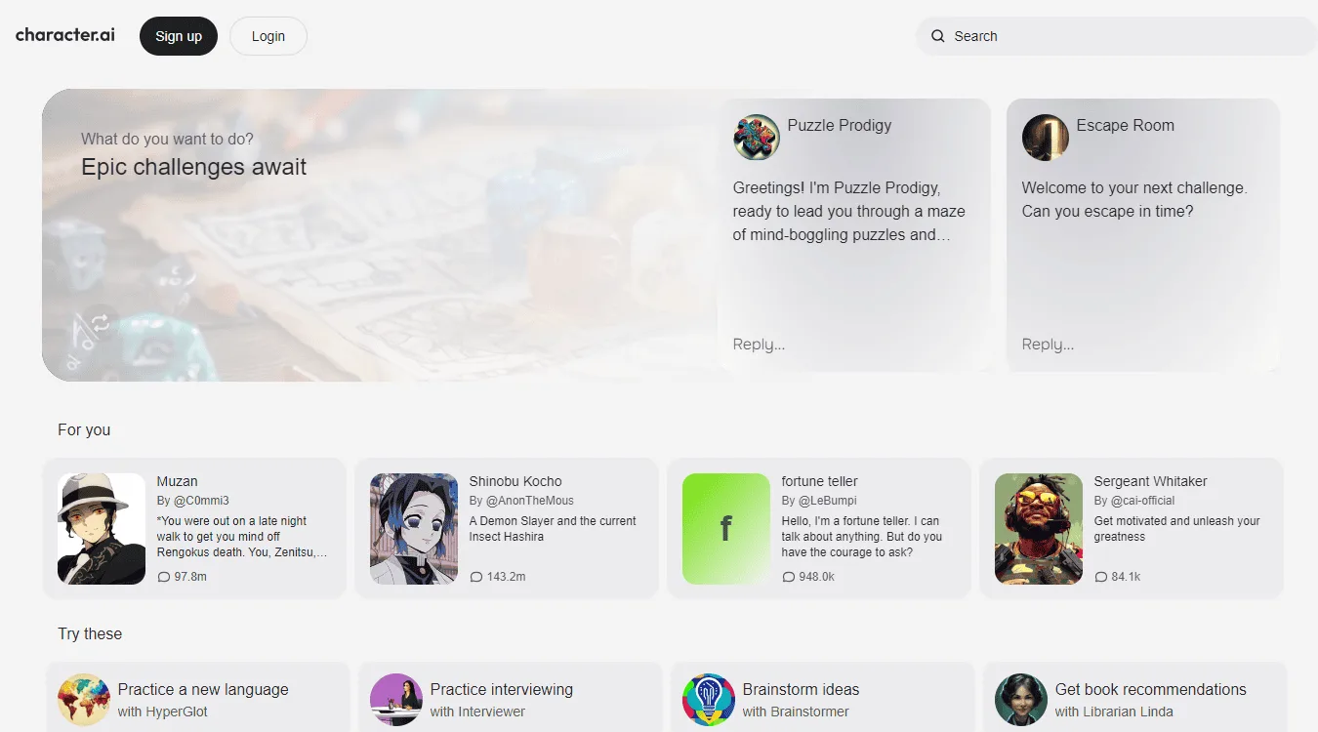Click the Interviewer avatar icon

pos(395,699)
